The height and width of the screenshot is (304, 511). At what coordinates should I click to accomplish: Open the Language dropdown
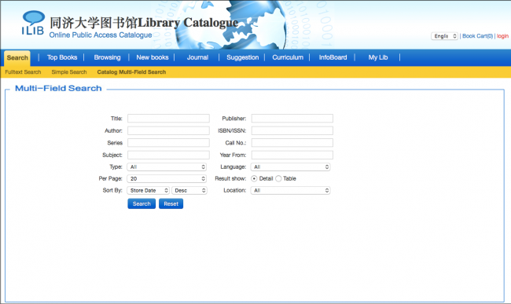pyautogui.click(x=290, y=167)
